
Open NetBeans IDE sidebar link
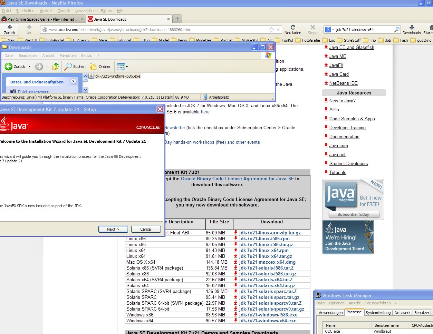(x=343, y=83)
